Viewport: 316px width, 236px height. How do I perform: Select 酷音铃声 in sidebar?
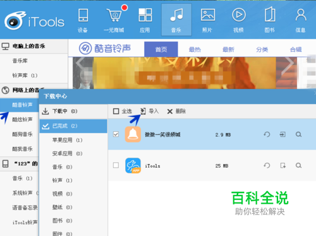pyautogui.click(x=20, y=105)
